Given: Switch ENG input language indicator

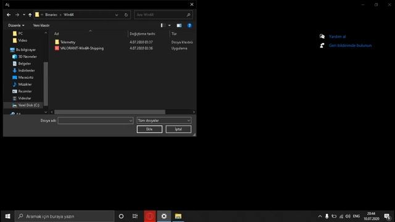Looking at the screenshot, I should [356, 216].
